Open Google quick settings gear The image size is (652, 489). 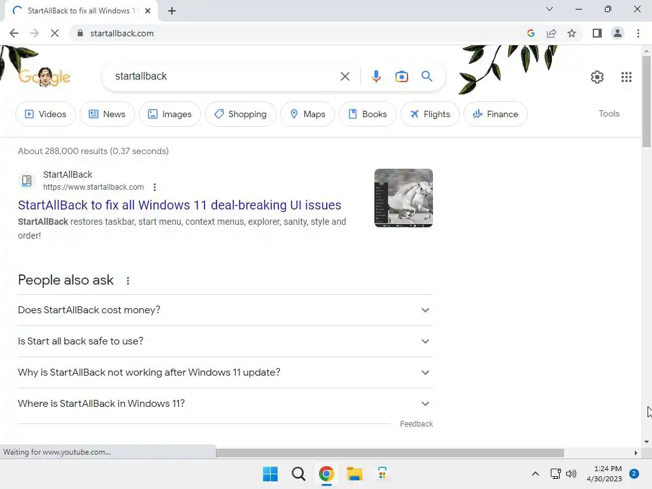597,77
